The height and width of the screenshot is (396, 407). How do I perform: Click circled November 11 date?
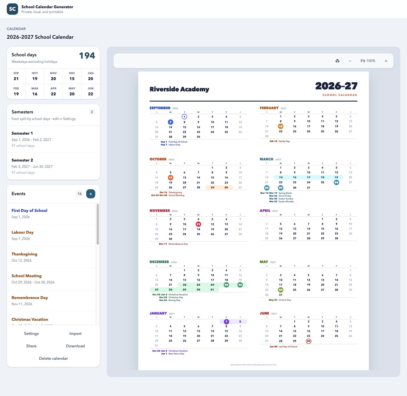[x=198, y=224]
